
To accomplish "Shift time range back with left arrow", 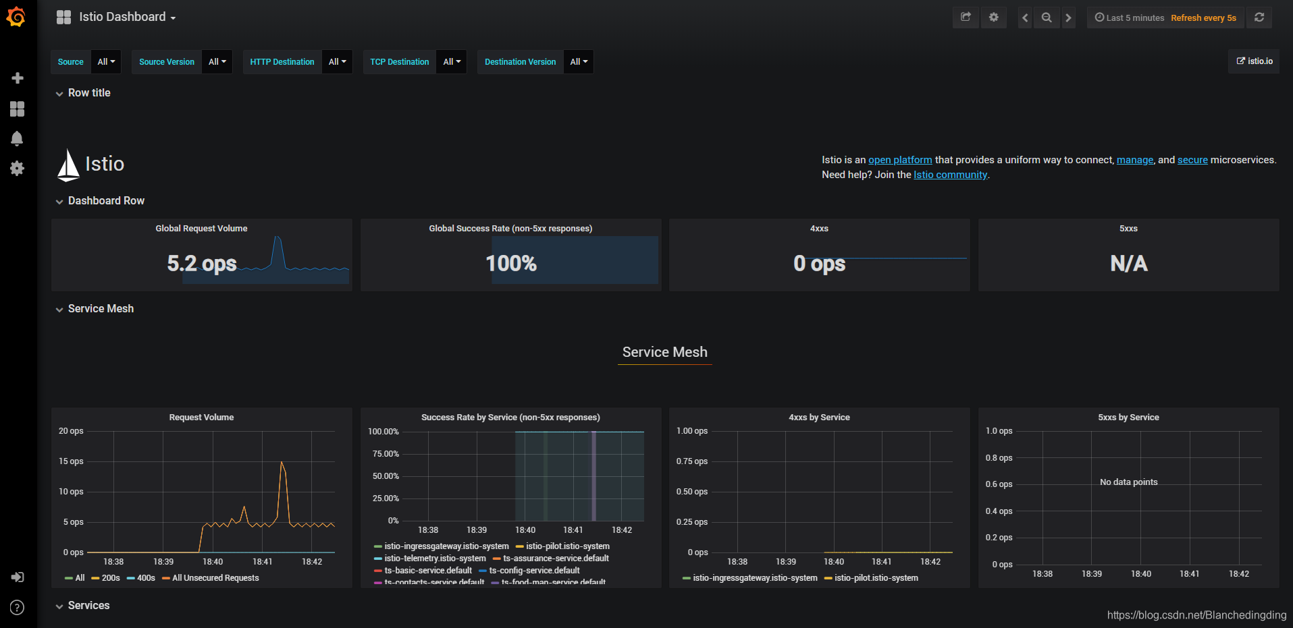I will [x=1025, y=18].
